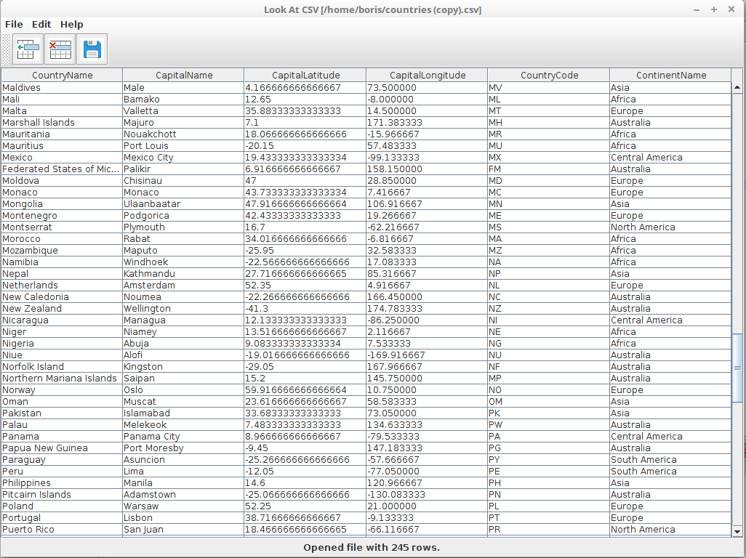Open the Edit menu
Screen dimensions: 746x558
click(41, 24)
